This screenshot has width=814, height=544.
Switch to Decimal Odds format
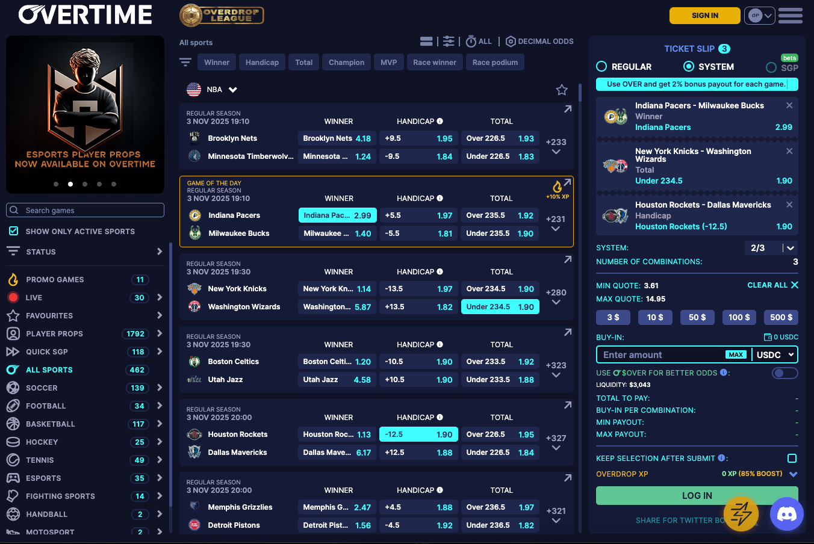coord(539,42)
